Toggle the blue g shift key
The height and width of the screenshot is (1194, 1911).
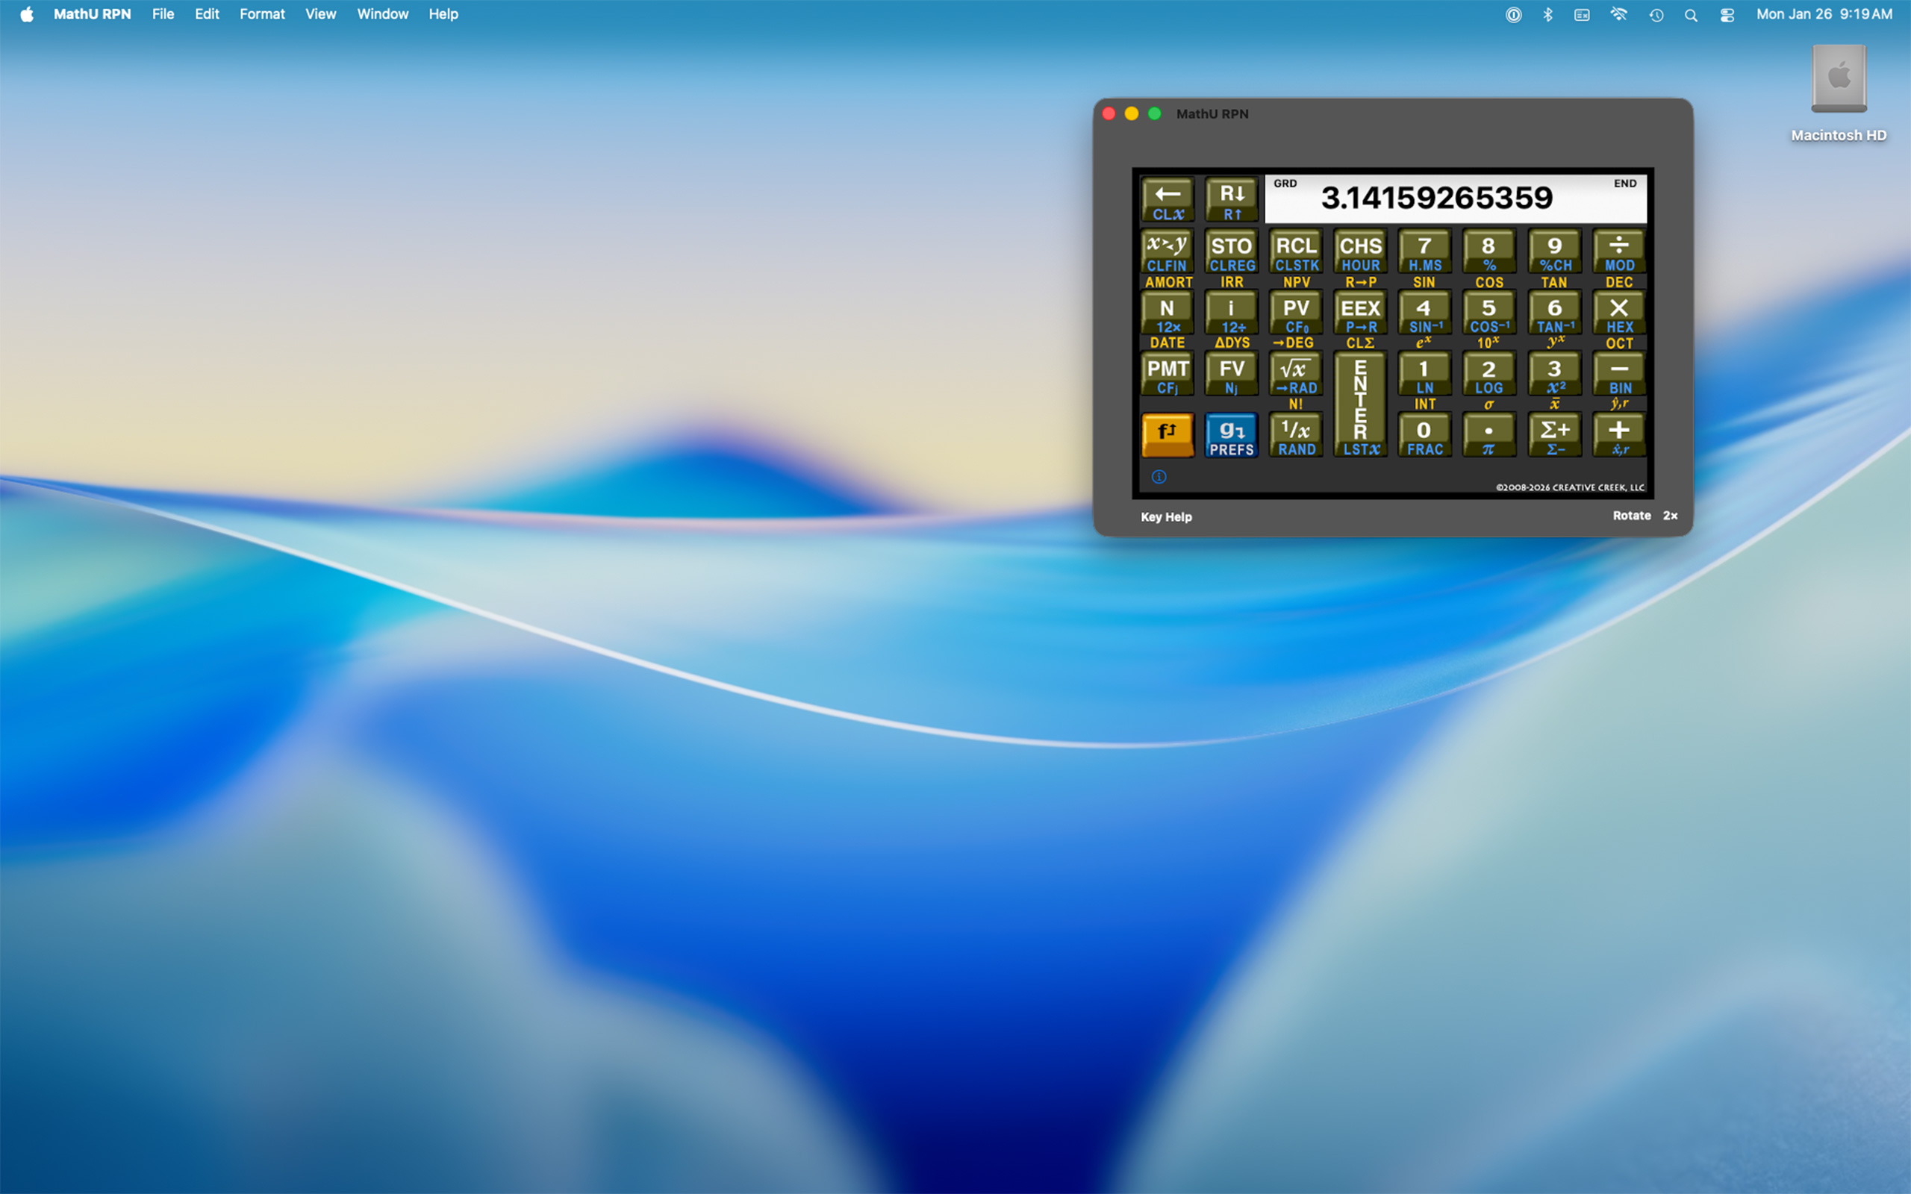(x=1232, y=435)
